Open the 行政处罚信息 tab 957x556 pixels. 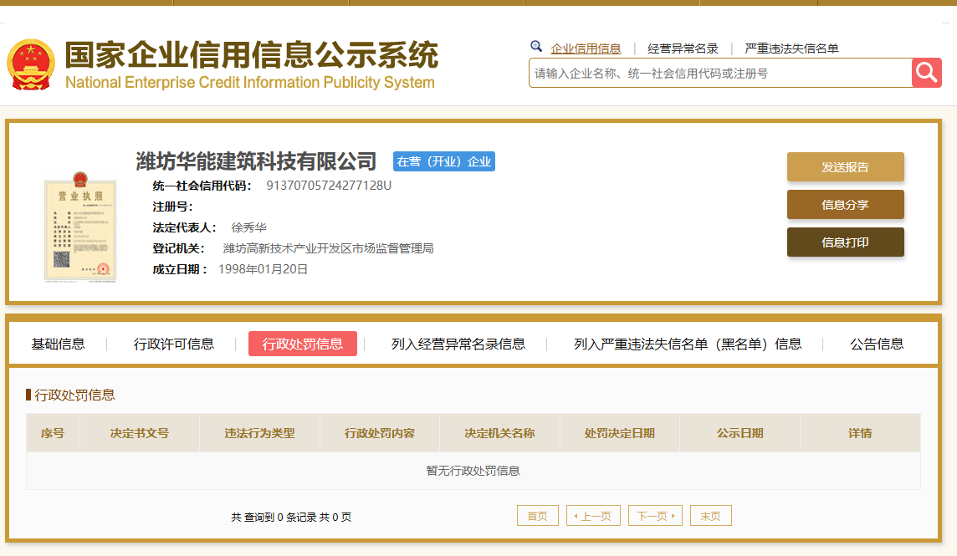tap(303, 344)
